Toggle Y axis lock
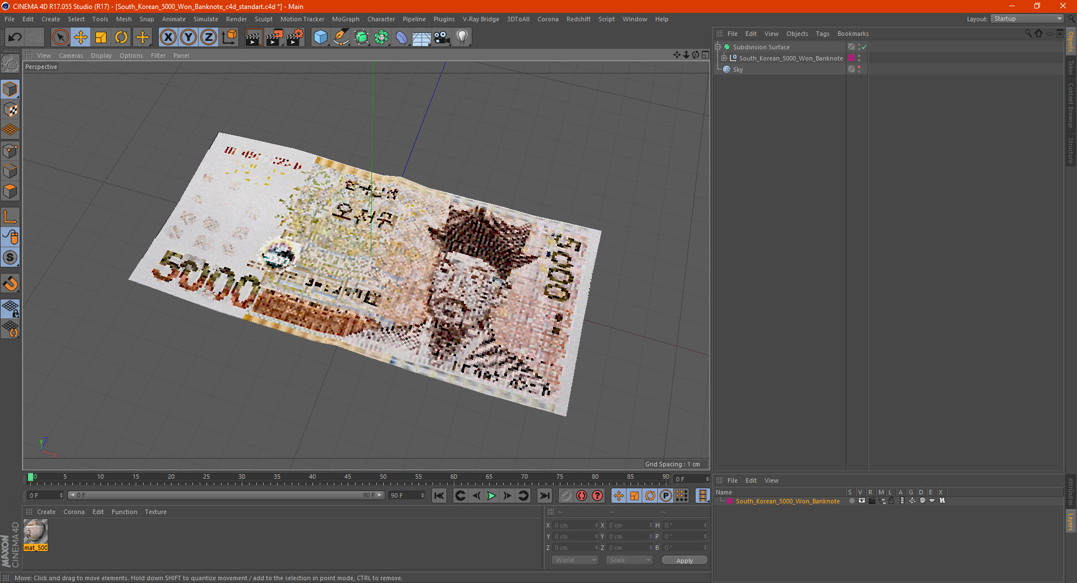Image resolution: width=1077 pixels, height=583 pixels. (188, 38)
